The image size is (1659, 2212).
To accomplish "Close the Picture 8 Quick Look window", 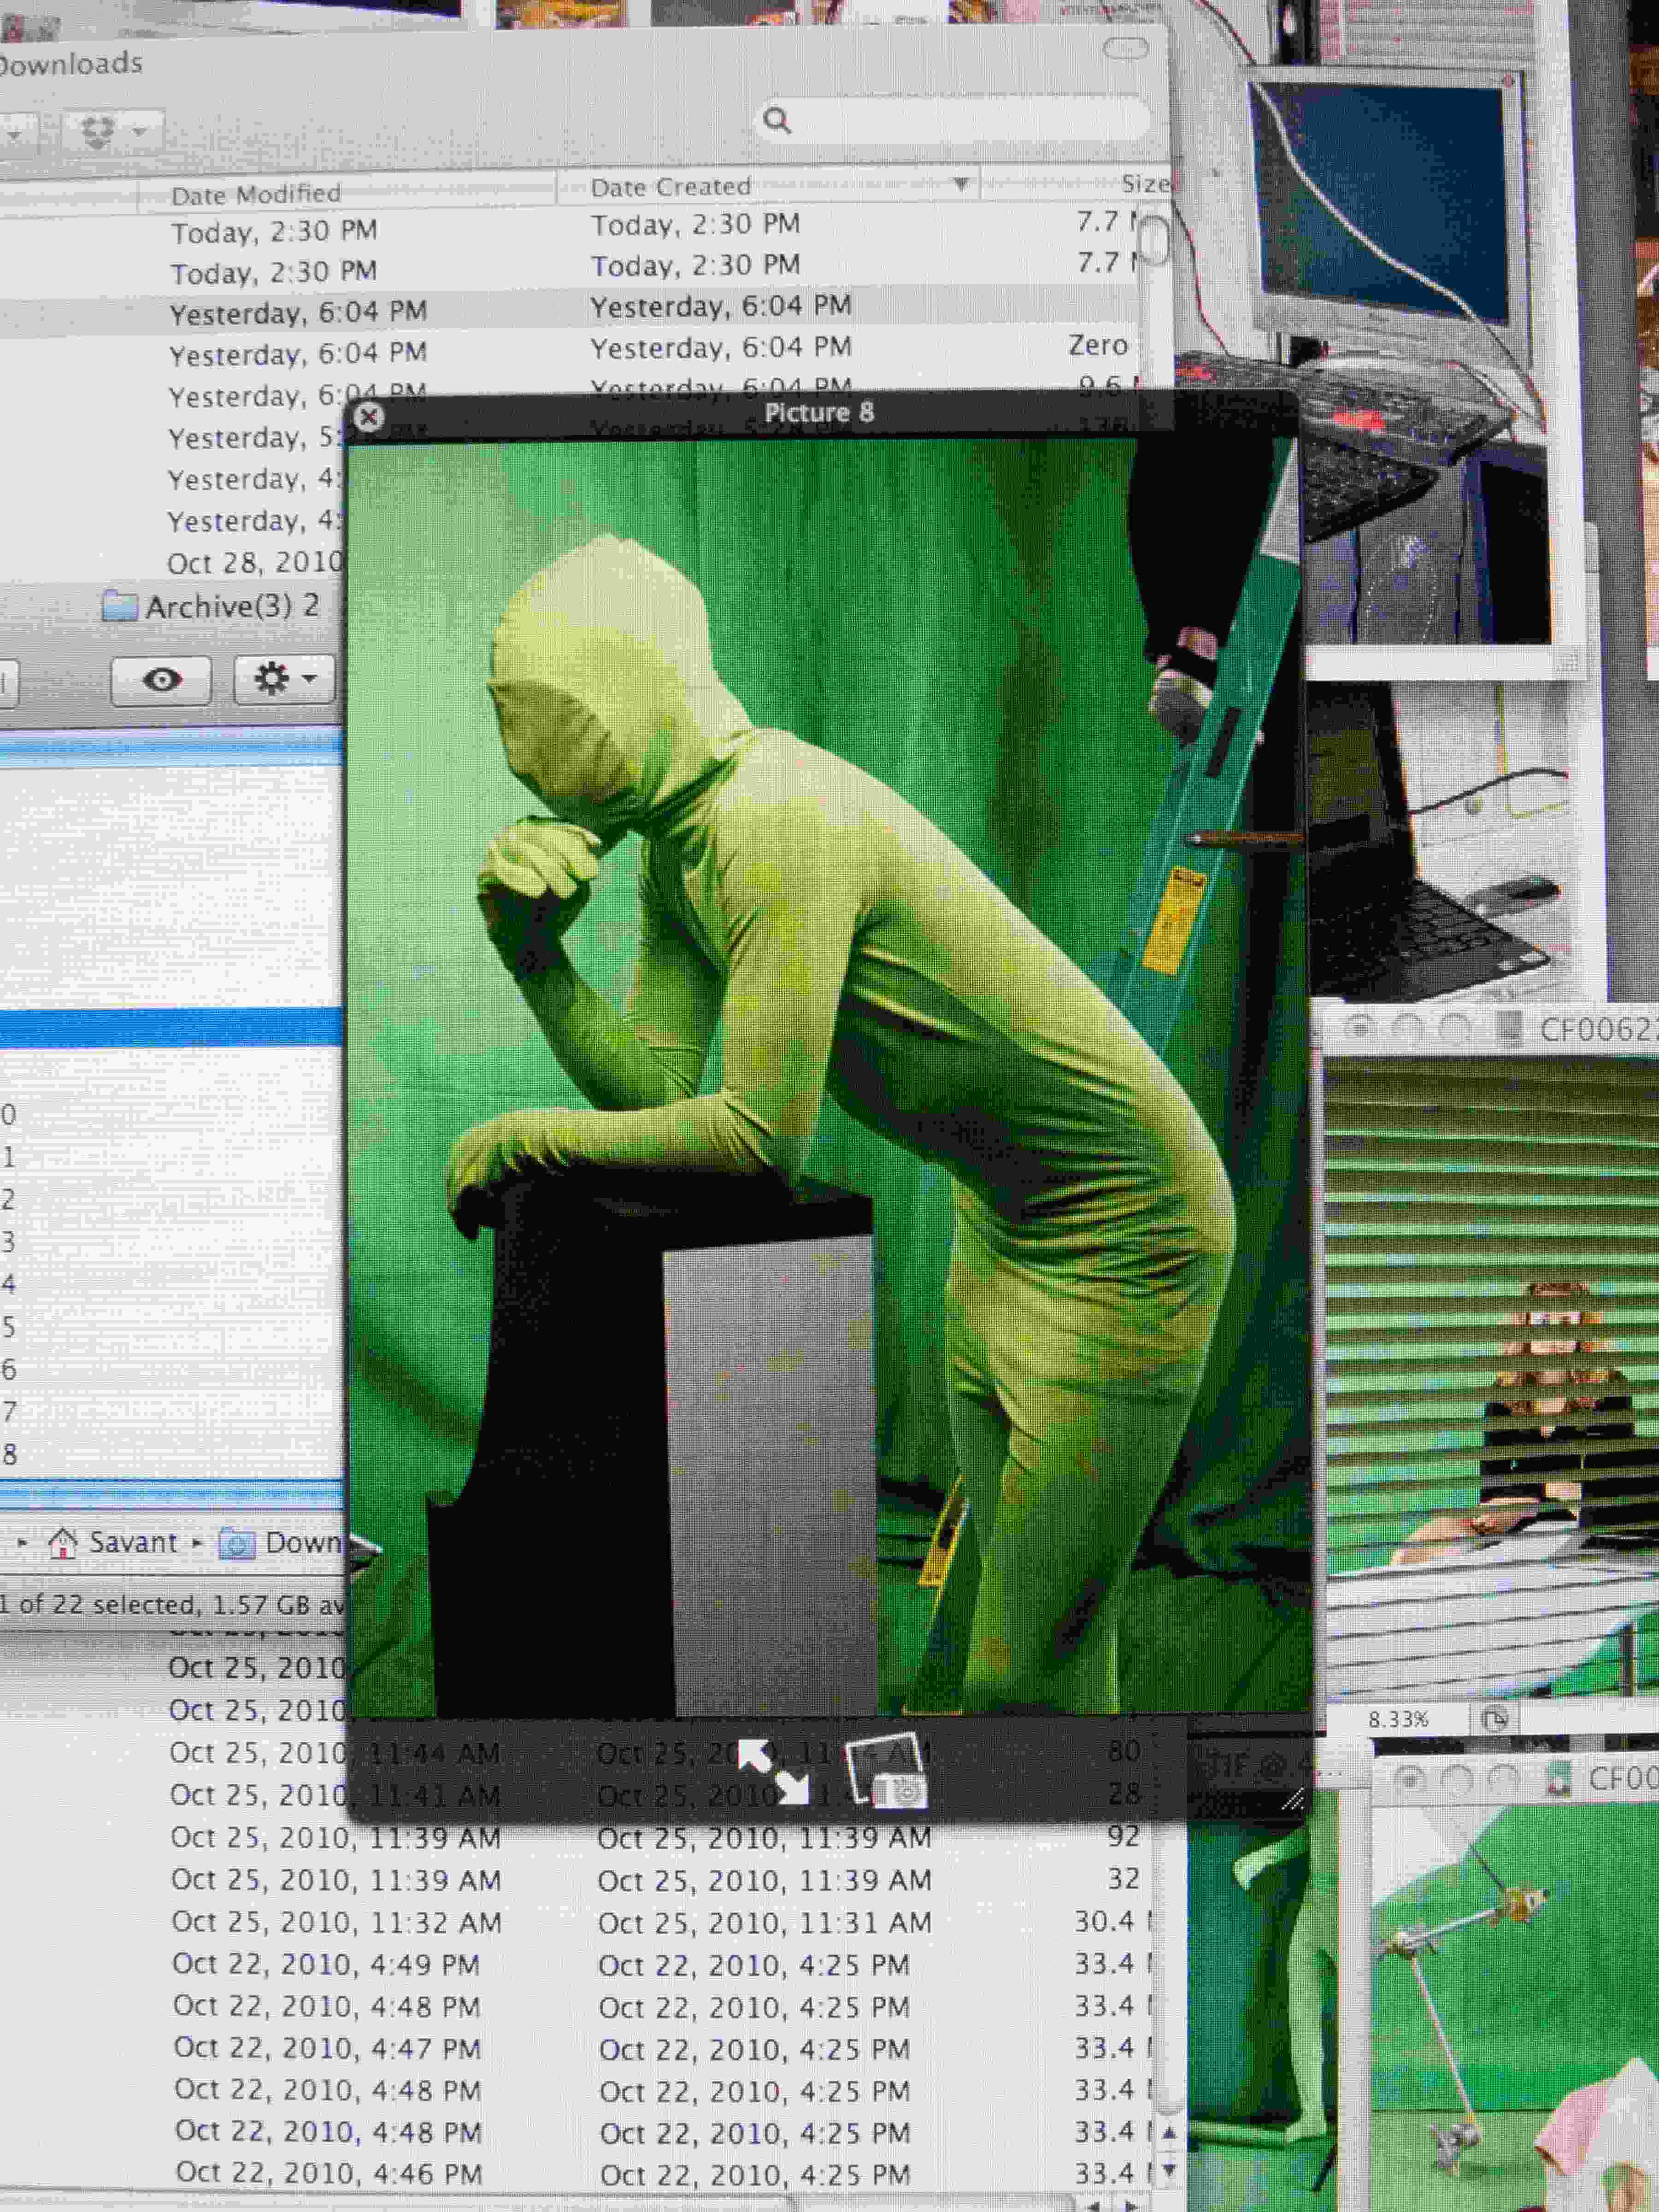I will [x=369, y=416].
